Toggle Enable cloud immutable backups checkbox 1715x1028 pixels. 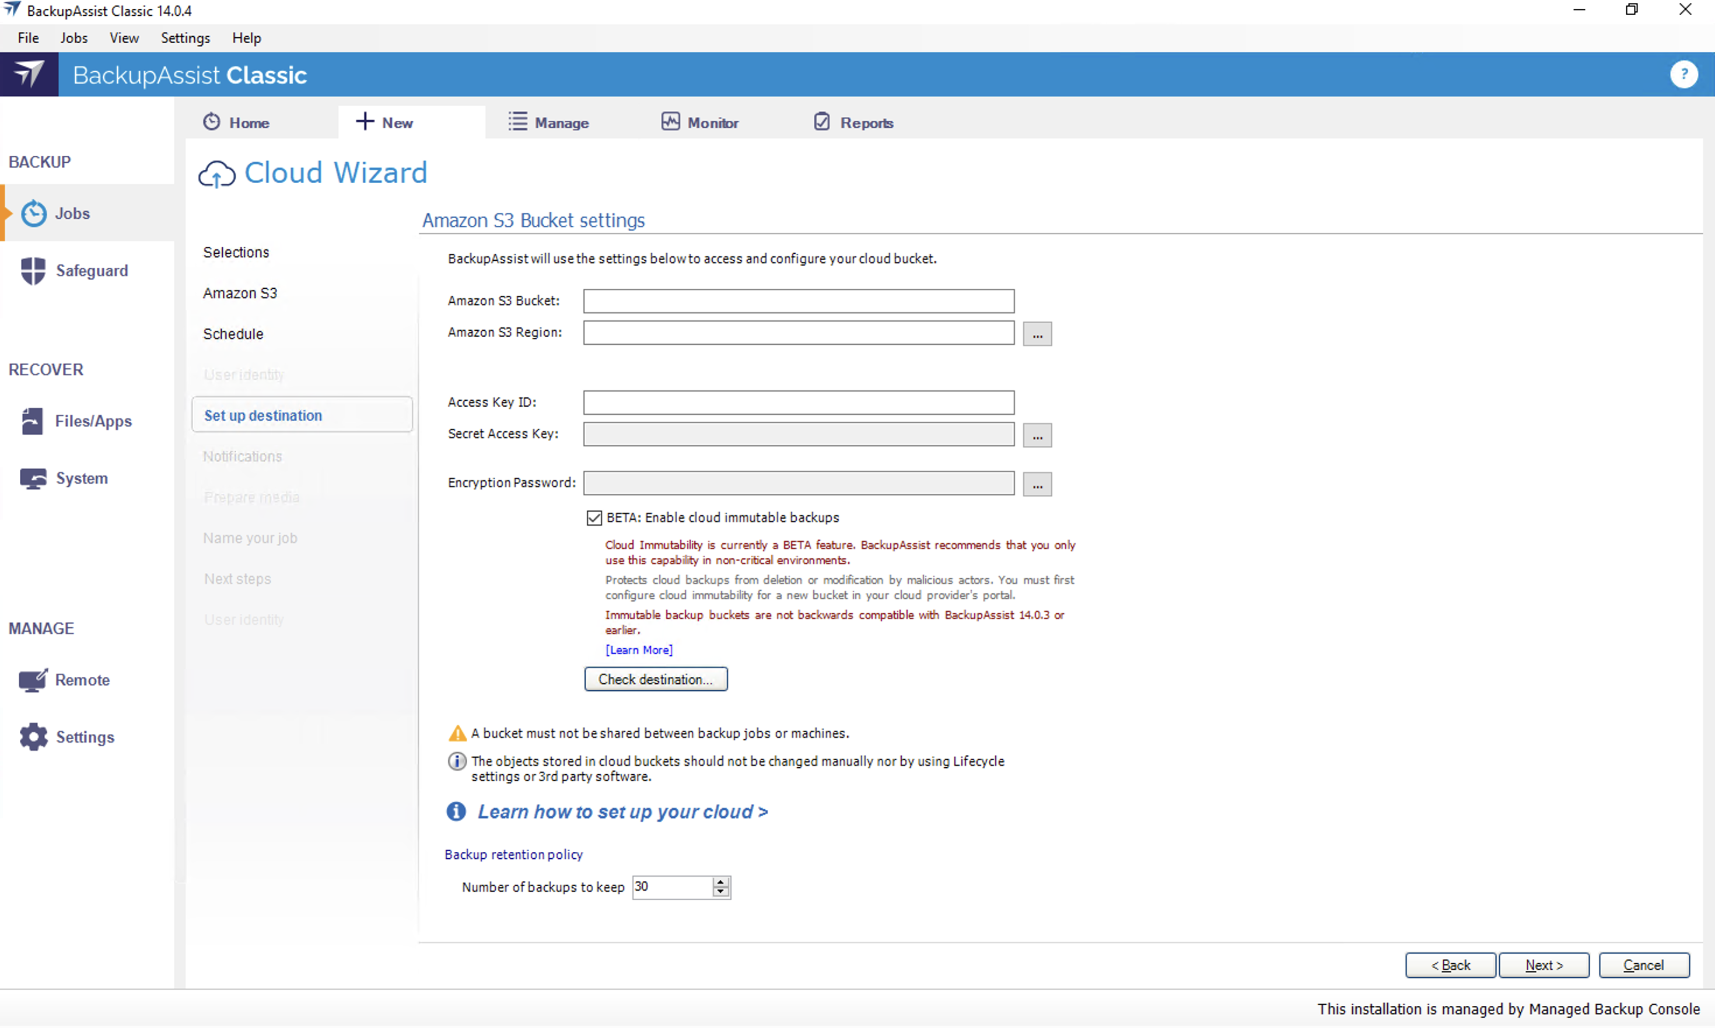(x=594, y=518)
